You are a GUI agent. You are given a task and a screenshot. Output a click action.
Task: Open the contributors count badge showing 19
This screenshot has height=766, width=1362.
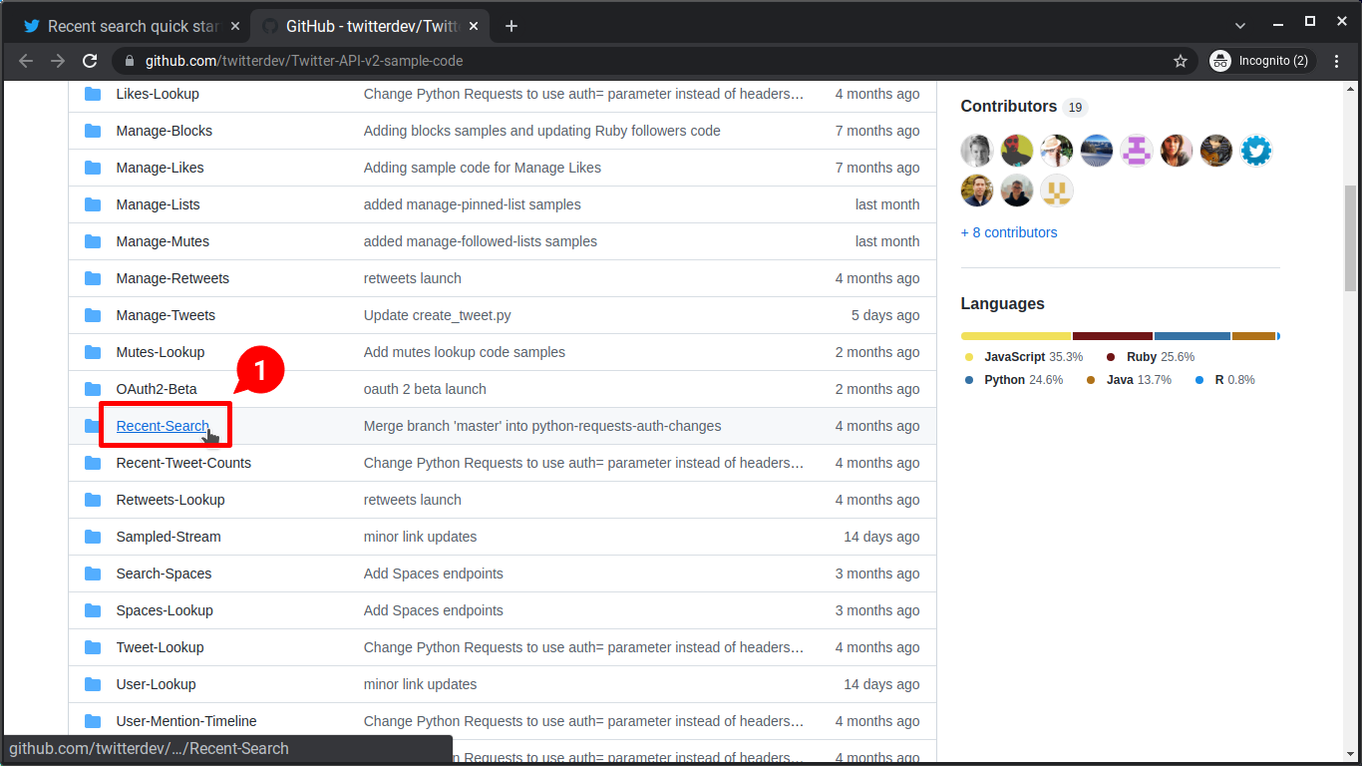tap(1076, 107)
